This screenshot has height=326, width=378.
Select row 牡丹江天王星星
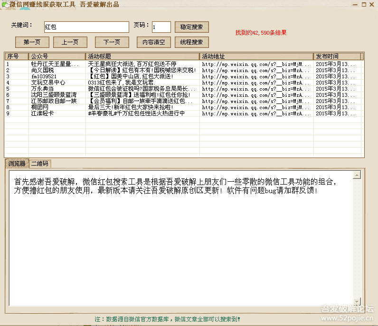pos(184,64)
